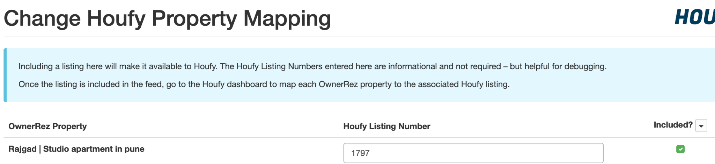Image resolution: width=715 pixels, height=164 pixels.
Task: Uncheck the Rajgad property Included checkbox
Action: (x=680, y=149)
